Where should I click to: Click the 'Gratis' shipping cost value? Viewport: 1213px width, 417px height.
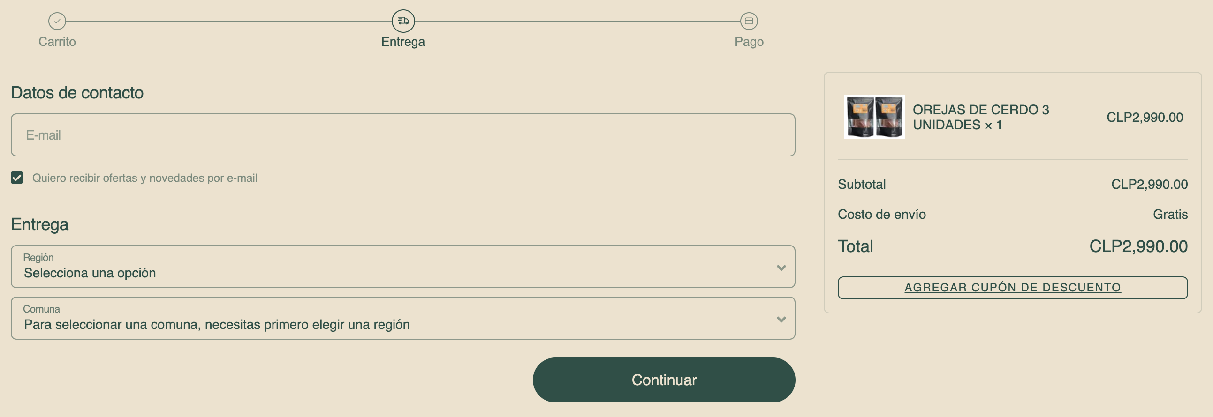[1170, 215]
